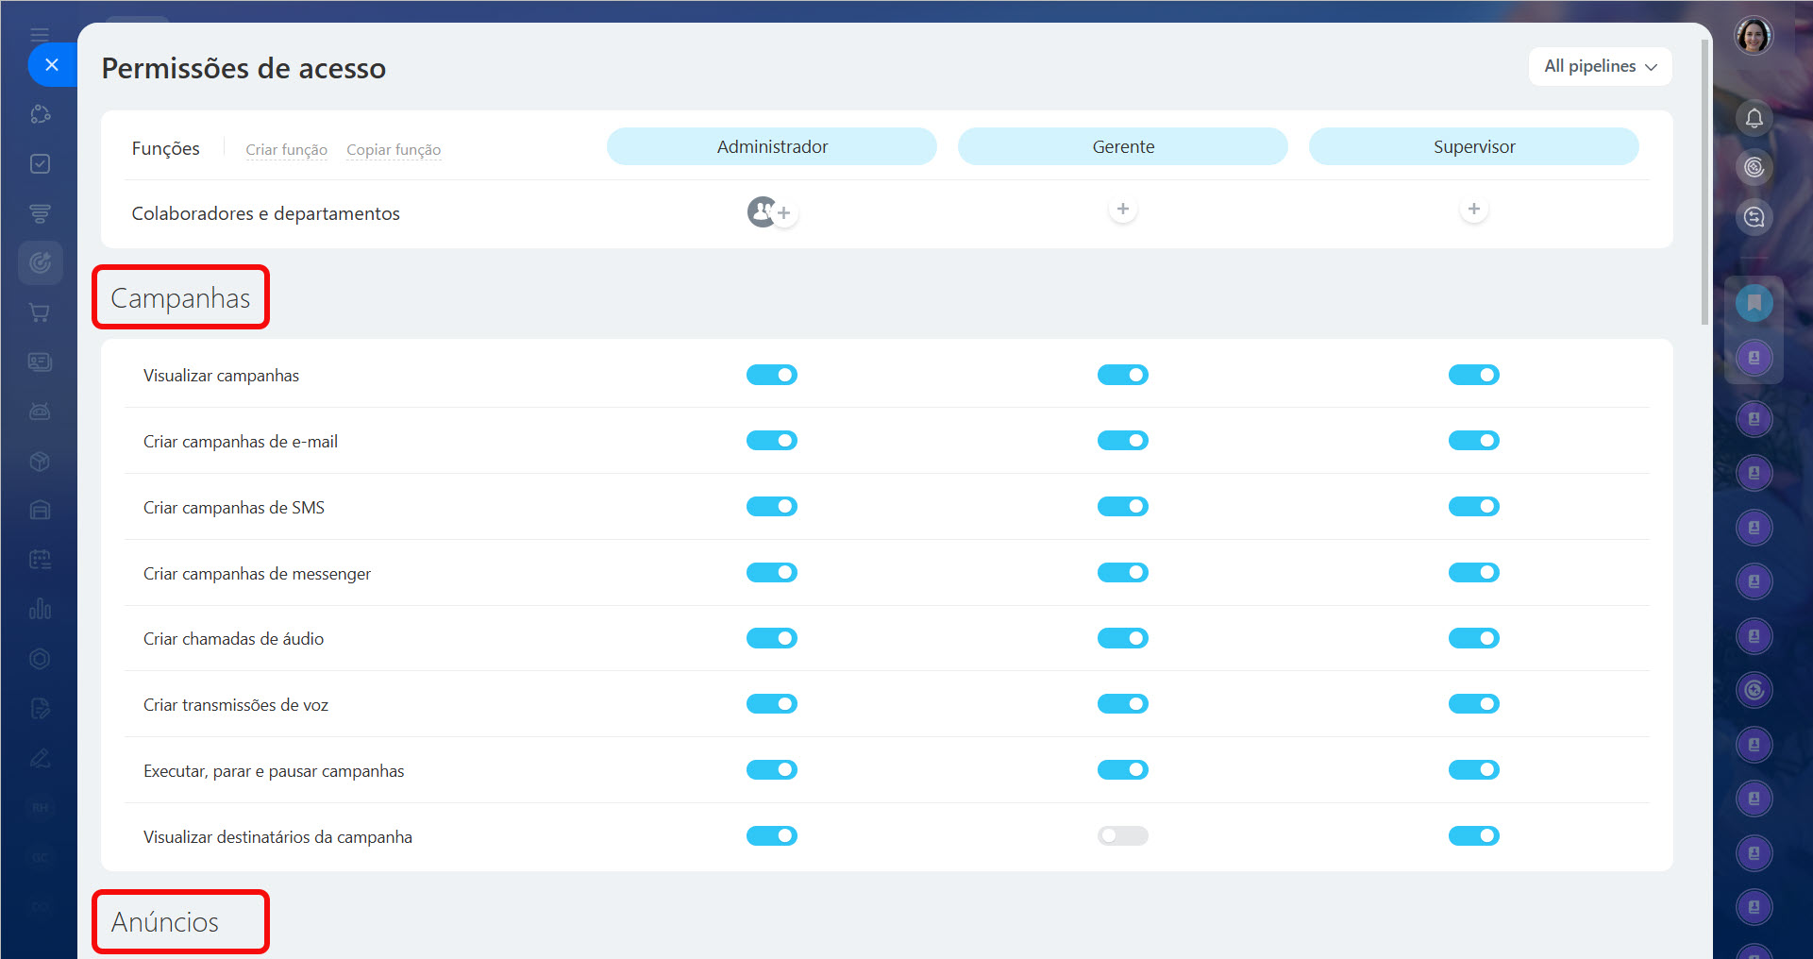Click the Copiar função link

(394, 149)
